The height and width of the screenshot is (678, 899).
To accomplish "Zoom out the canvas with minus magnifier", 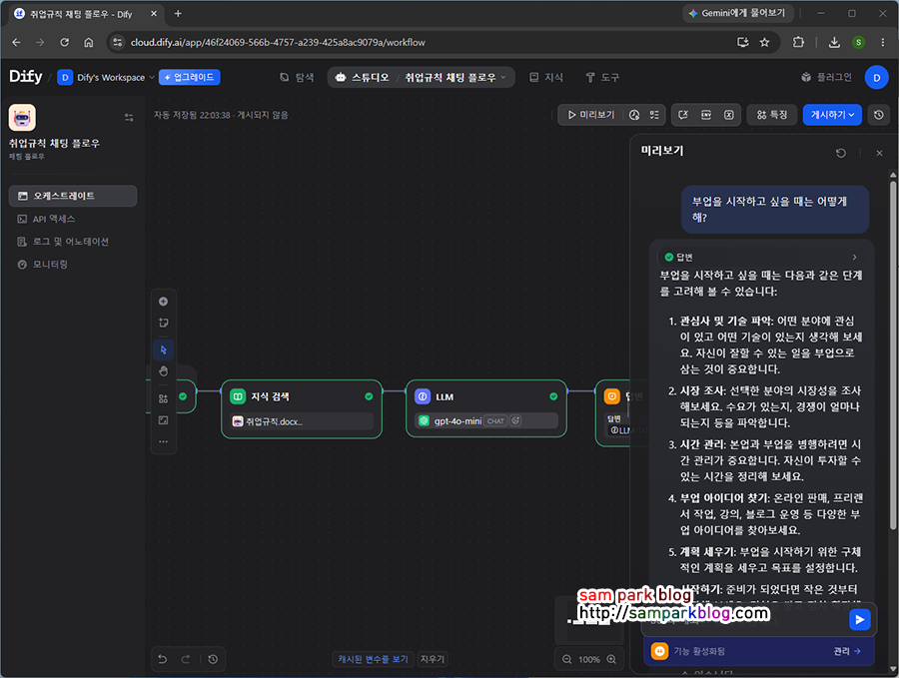I will click(566, 660).
